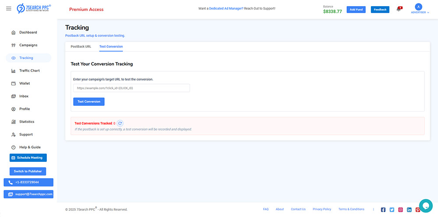This screenshot has width=438, height=217.
Task: Open the LinkedIn icon in footer
Action: pos(409,210)
